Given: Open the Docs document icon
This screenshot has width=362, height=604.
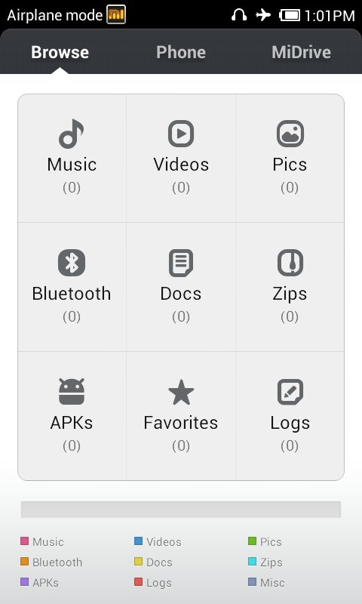Looking at the screenshot, I should 181,263.
